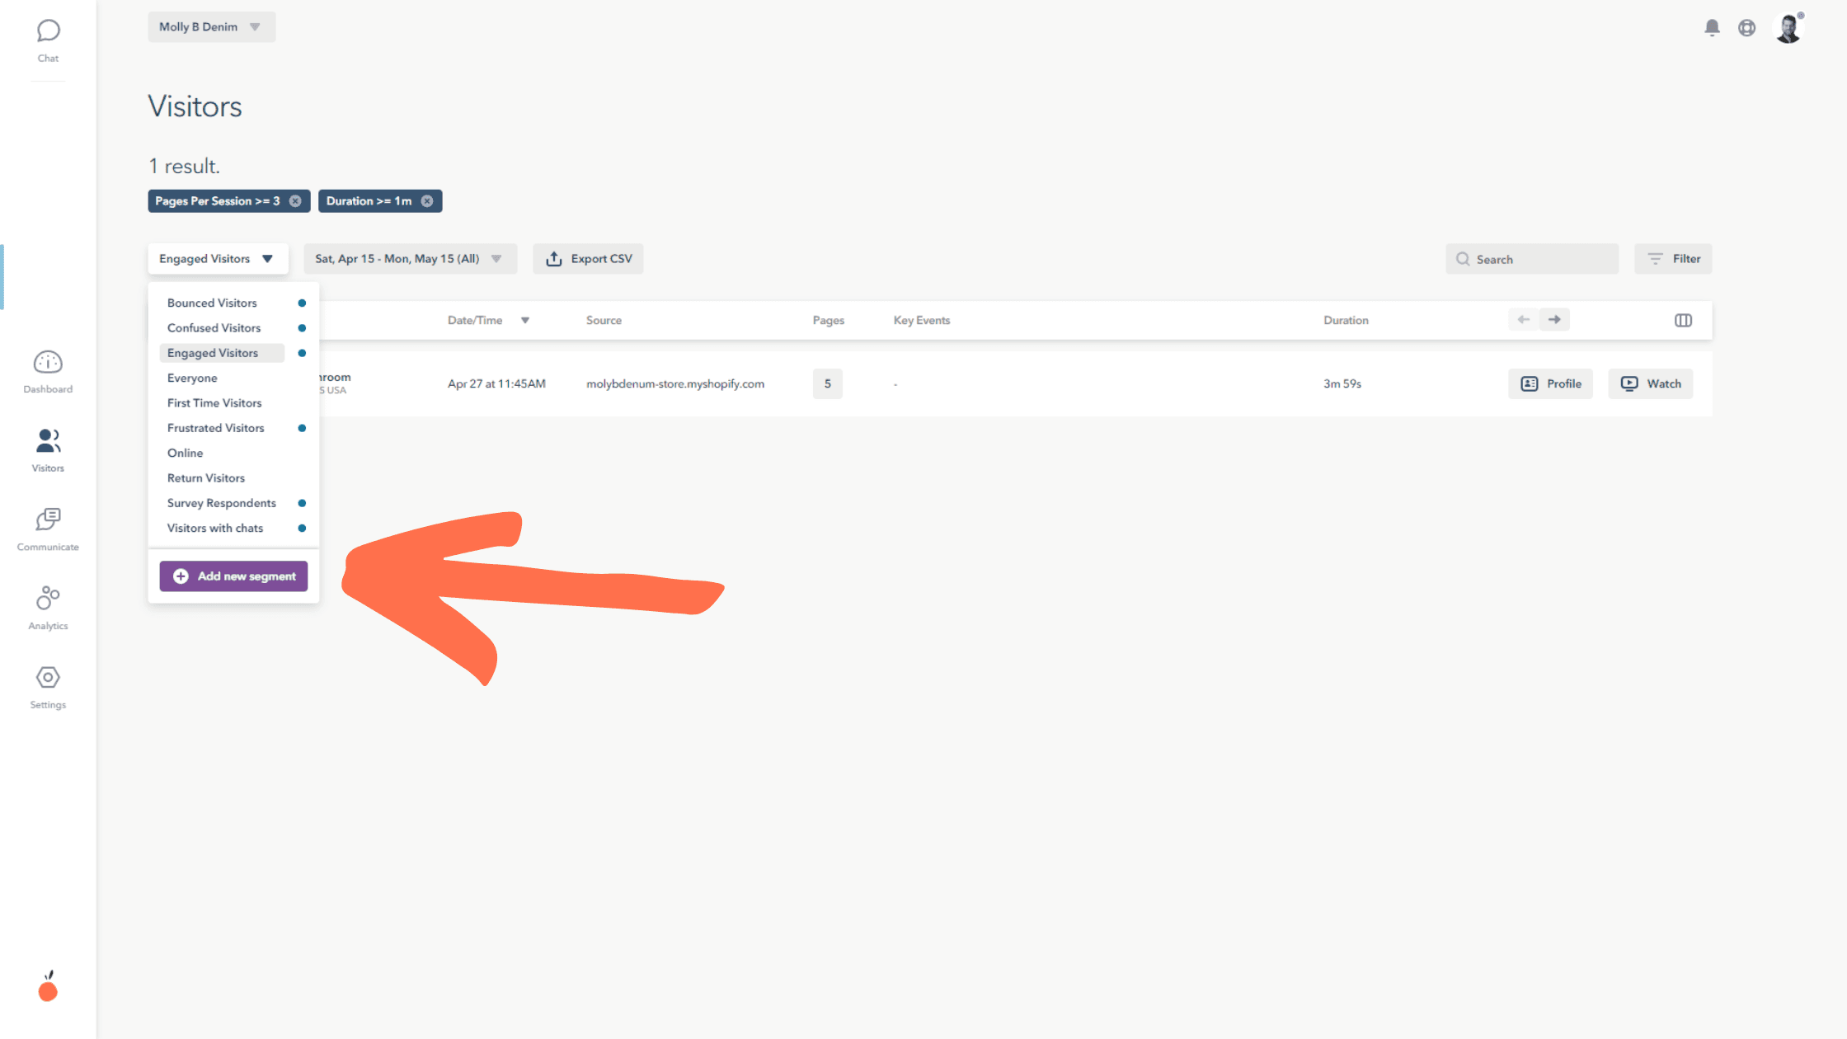Remove the Duration >= 1m filter chip
Image resolution: width=1847 pixels, height=1039 pixels.
click(427, 201)
